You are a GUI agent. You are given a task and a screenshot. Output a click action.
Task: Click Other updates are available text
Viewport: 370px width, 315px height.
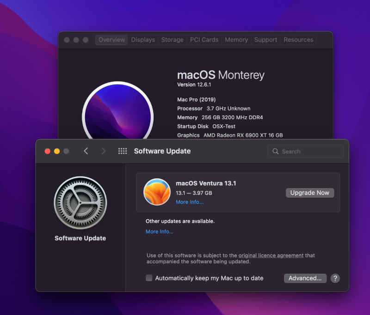(180, 221)
